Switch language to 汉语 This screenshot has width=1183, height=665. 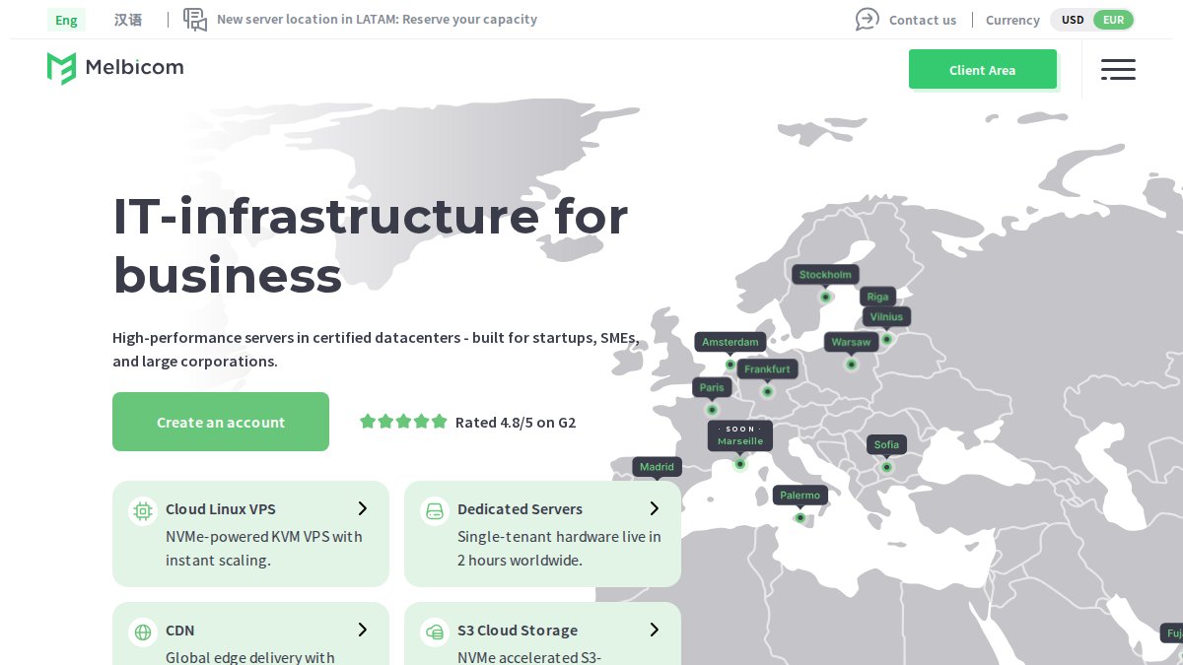click(x=128, y=20)
